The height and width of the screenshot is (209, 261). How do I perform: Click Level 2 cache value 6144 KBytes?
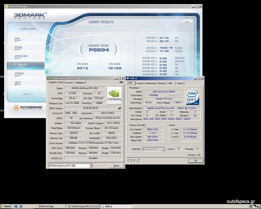click(x=190, y=137)
